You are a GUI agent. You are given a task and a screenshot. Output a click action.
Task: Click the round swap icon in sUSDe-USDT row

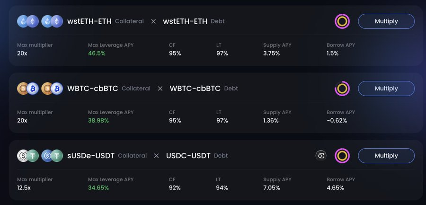[x=321, y=156]
